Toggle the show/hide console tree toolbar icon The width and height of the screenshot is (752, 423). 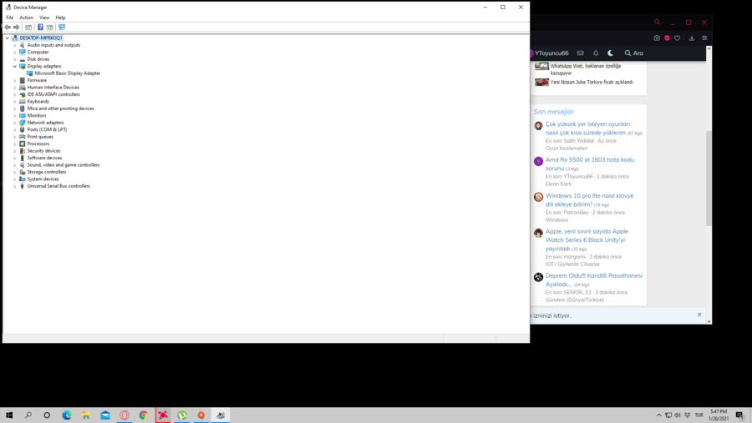click(x=28, y=28)
